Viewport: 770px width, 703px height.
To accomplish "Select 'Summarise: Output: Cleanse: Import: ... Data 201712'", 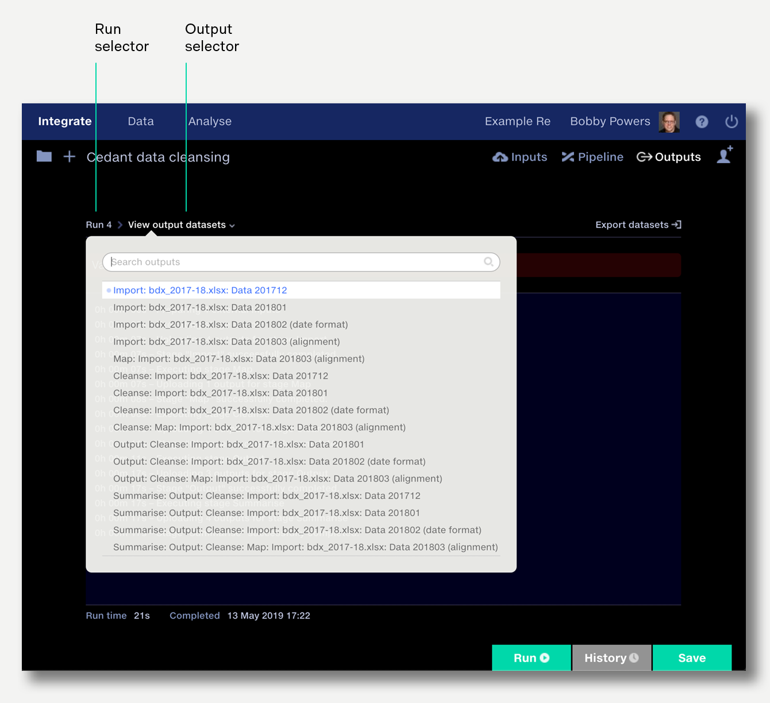I will [301, 496].
